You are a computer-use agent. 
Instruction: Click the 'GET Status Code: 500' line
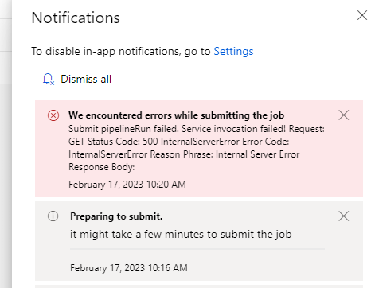pos(179,142)
